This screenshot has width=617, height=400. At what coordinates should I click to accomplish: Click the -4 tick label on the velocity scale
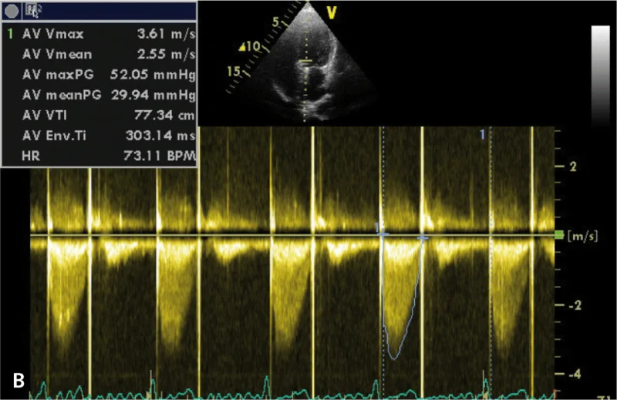pyautogui.click(x=575, y=374)
